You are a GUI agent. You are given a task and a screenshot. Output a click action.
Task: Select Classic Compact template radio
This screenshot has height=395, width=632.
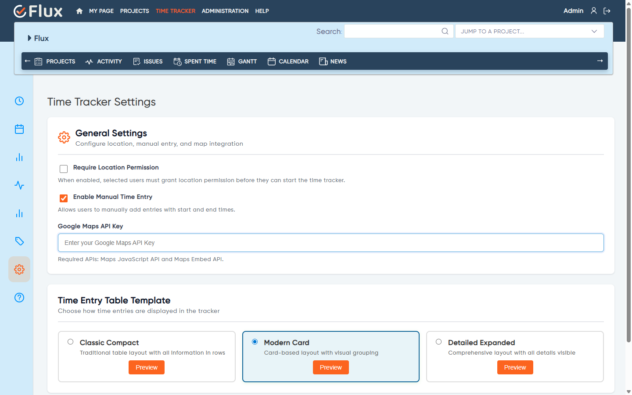(70, 342)
